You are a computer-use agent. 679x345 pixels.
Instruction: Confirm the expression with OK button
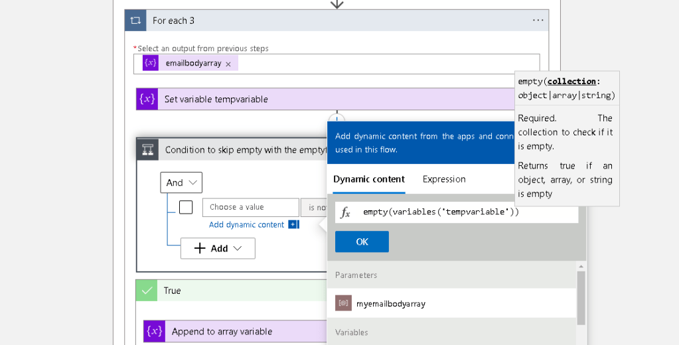(x=362, y=241)
